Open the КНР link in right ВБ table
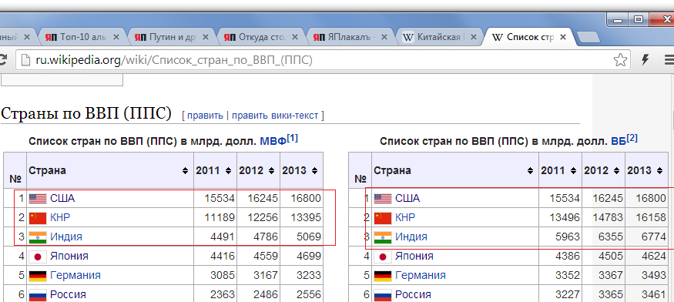674x302 pixels. [405, 218]
